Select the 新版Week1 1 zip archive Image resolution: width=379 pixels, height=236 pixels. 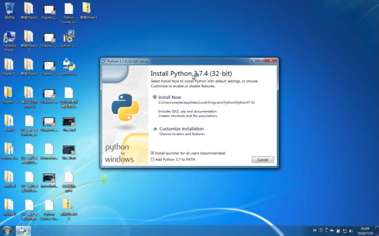[x=69, y=209]
